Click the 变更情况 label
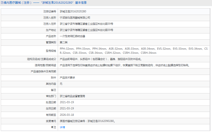This screenshot has width=212, height=132. pos(51,121)
